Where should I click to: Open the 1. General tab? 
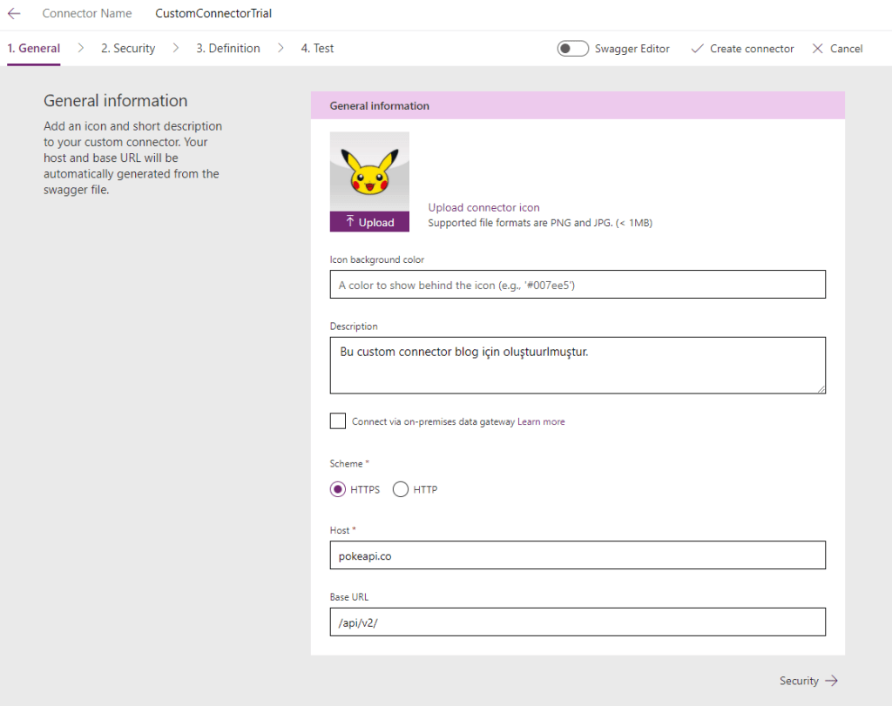point(34,49)
